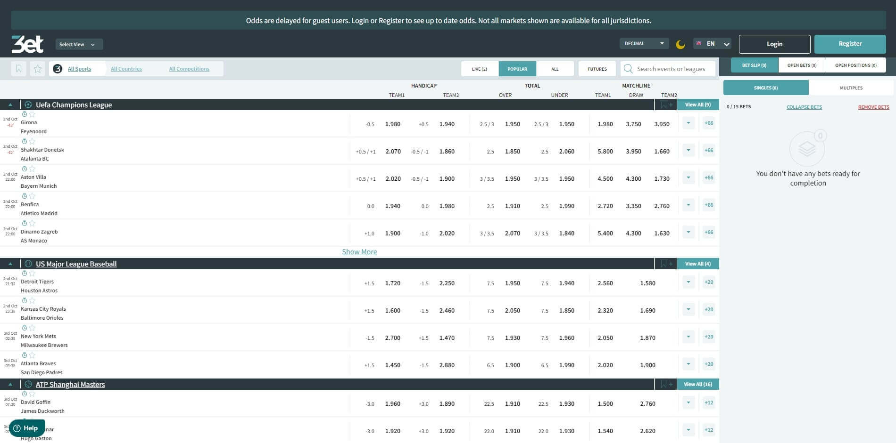Open the DECIMAL odds format dropdown
Viewport: 896px width, 443px height.
tap(644, 43)
